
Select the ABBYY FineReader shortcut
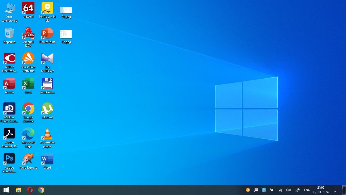point(9,62)
